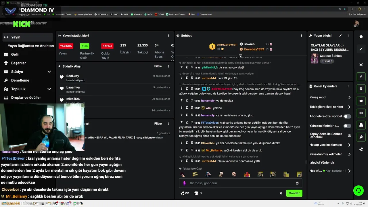This screenshot has height=207, width=368.
Task: Open Yayın bilgisi three-dot menu
Action: (348, 36)
